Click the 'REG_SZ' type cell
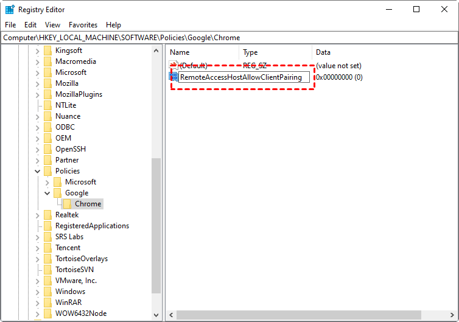Image resolution: width=459 pixels, height=322 pixels. [x=254, y=66]
